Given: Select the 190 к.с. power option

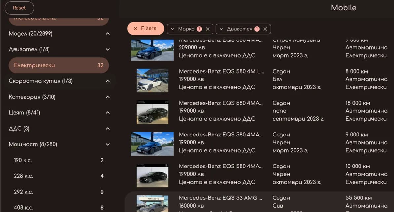Looking at the screenshot, I should pos(58,160).
